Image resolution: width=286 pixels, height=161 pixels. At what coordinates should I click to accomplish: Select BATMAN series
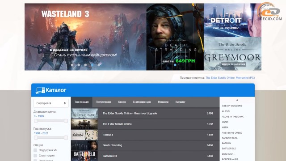tap(226, 143)
